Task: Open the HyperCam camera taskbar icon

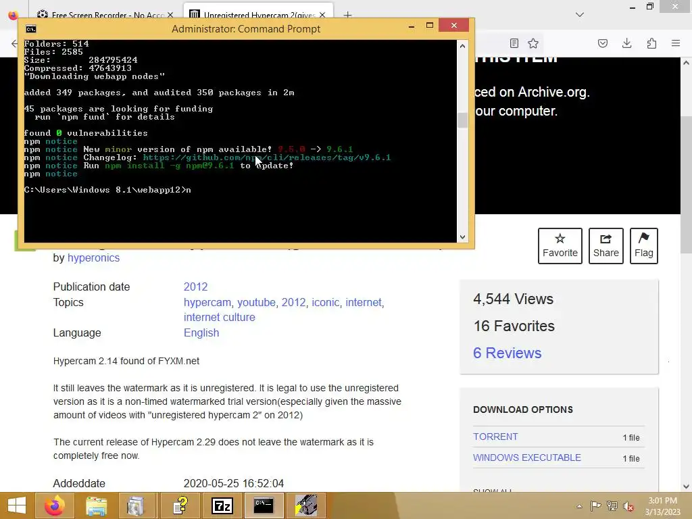Action: pos(306,505)
